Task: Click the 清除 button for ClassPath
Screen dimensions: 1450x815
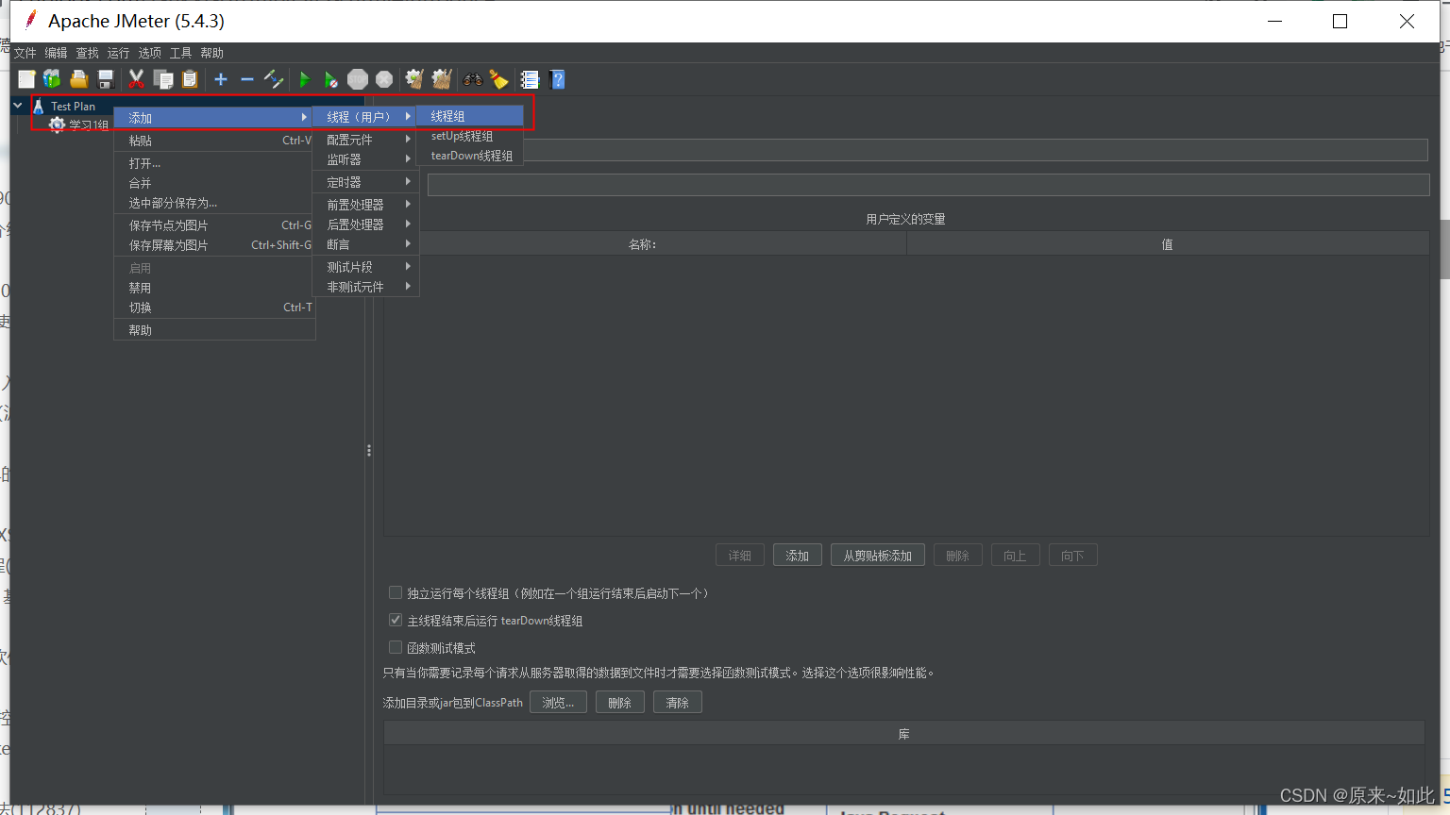Action: tap(677, 703)
